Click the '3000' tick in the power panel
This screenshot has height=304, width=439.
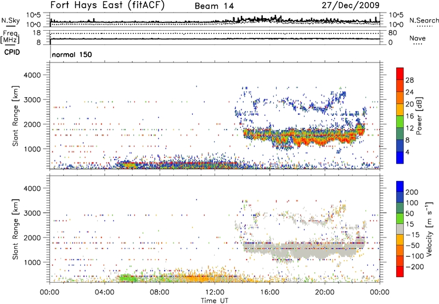[32, 100]
